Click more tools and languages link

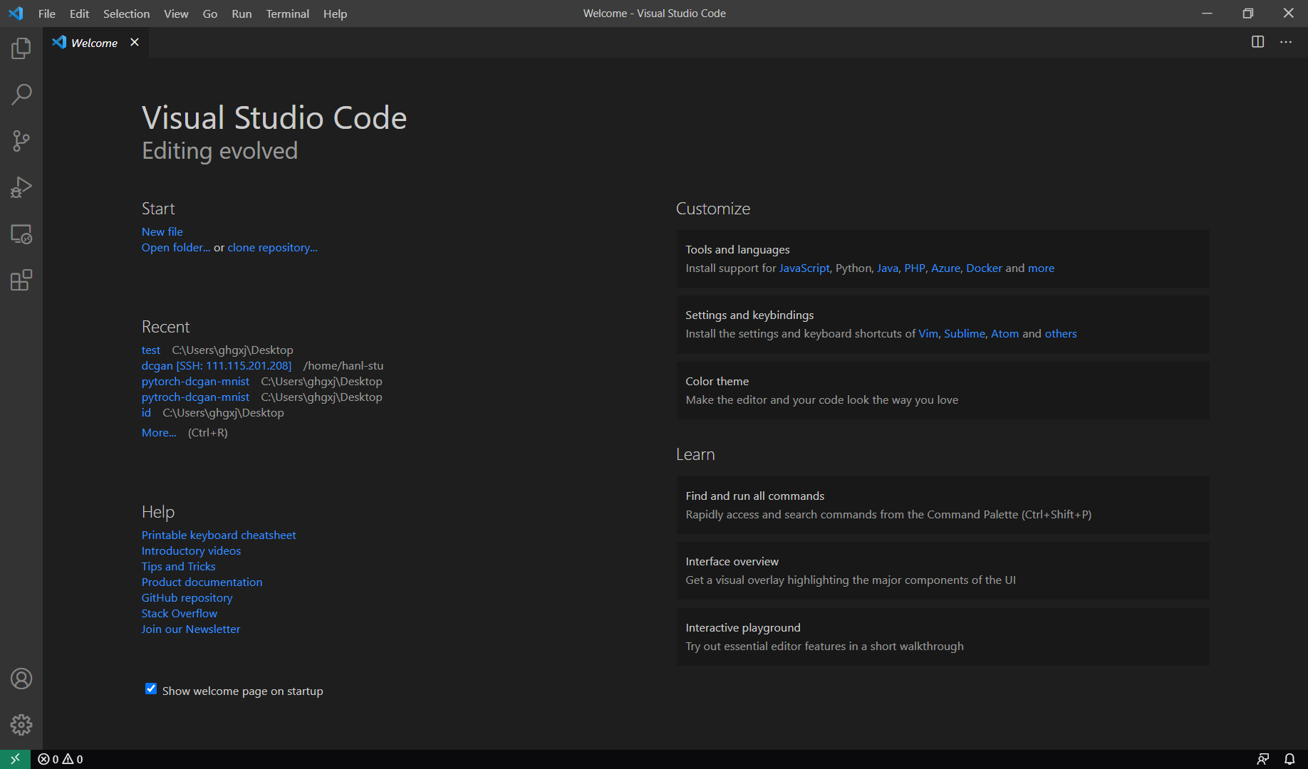coord(1041,268)
